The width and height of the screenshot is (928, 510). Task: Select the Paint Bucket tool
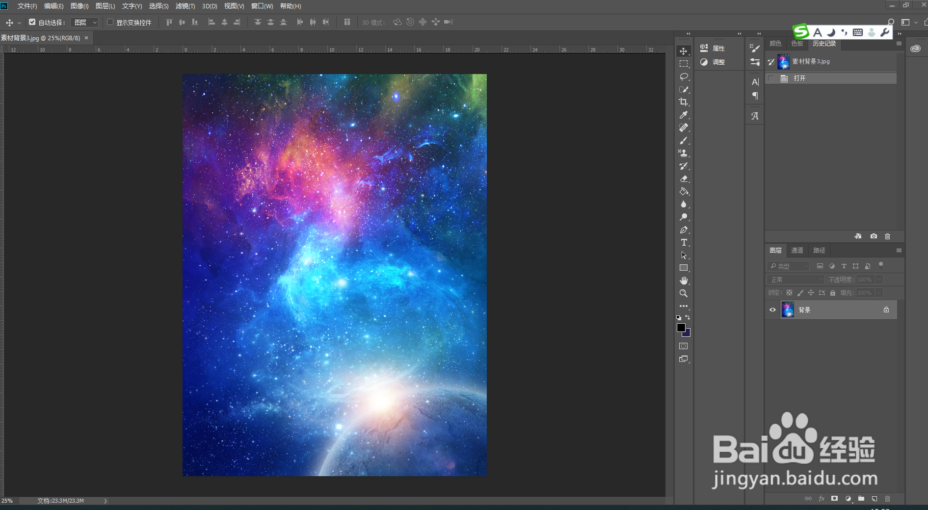684,191
